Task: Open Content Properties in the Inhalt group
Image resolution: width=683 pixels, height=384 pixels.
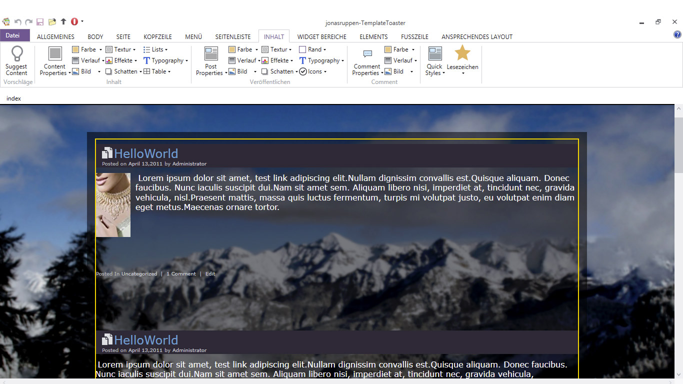Action: click(x=55, y=54)
